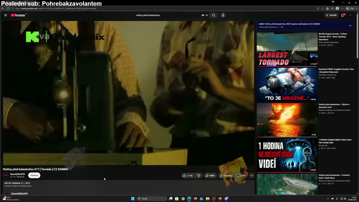Start voice search with the microphone
359x202 pixels.
pos(223,15)
